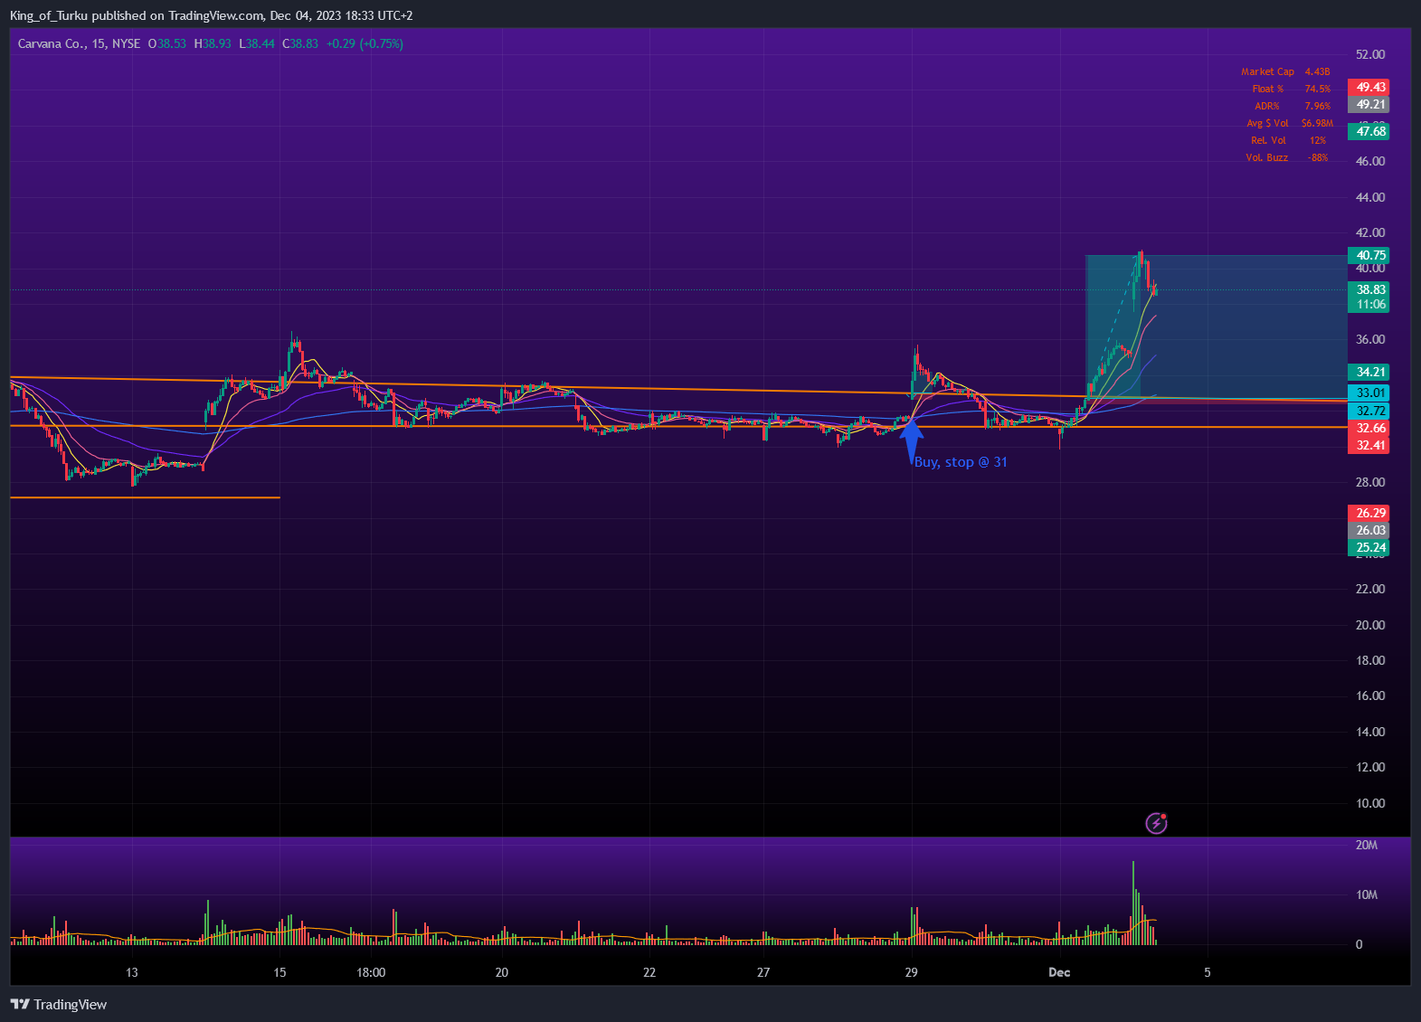This screenshot has width=1421, height=1022.
Task: Click the date label 5 on time axis
Action: [1207, 973]
